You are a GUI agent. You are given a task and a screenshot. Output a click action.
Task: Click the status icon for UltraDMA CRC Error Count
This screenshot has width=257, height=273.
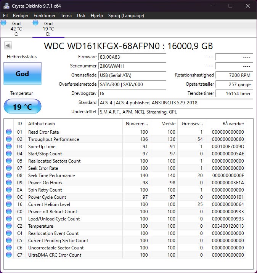click(8, 255)
